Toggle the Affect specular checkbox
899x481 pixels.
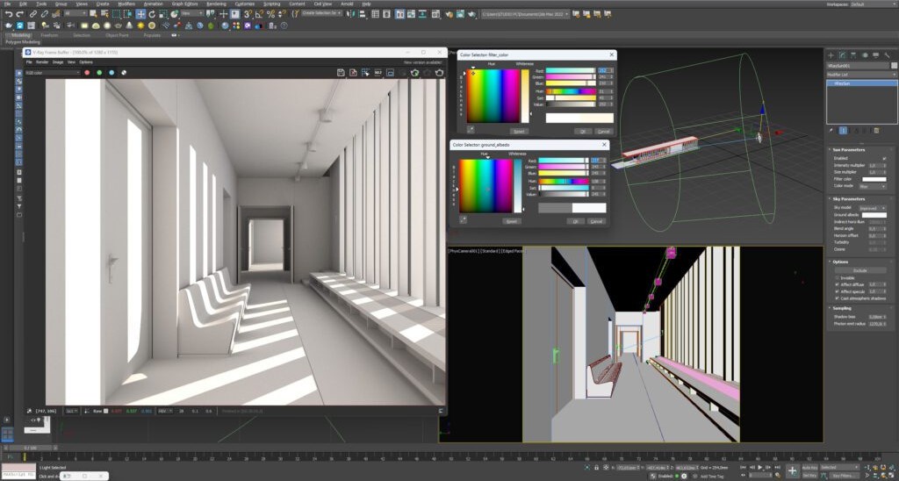coord(837,291)
